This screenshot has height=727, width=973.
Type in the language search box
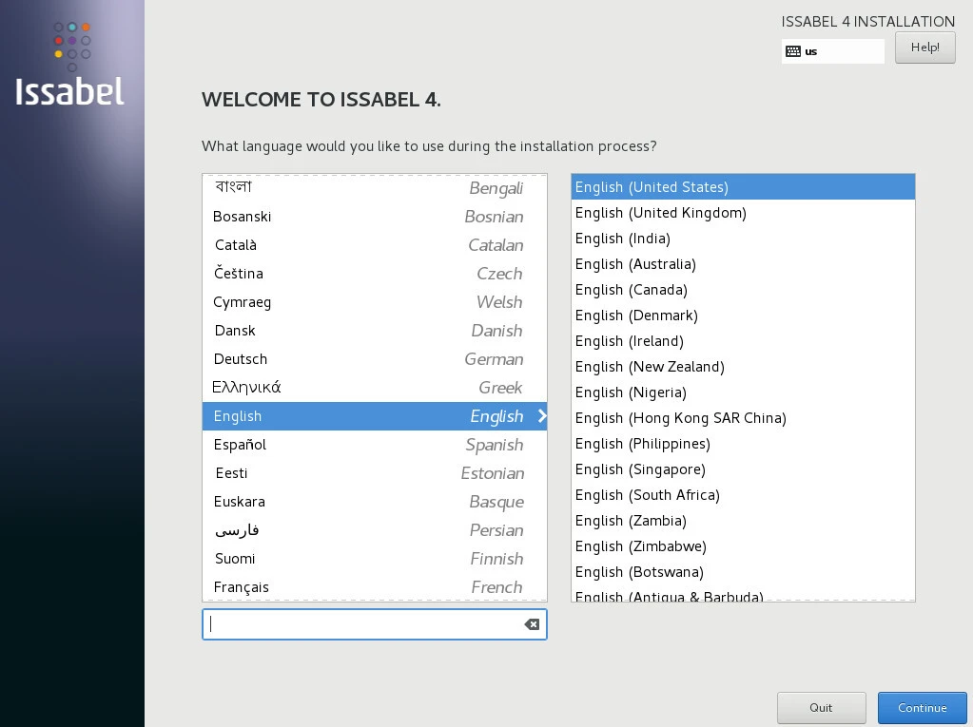361,624
